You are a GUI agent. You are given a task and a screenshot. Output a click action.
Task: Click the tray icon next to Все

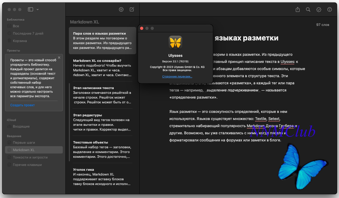[x=9, y=26]
